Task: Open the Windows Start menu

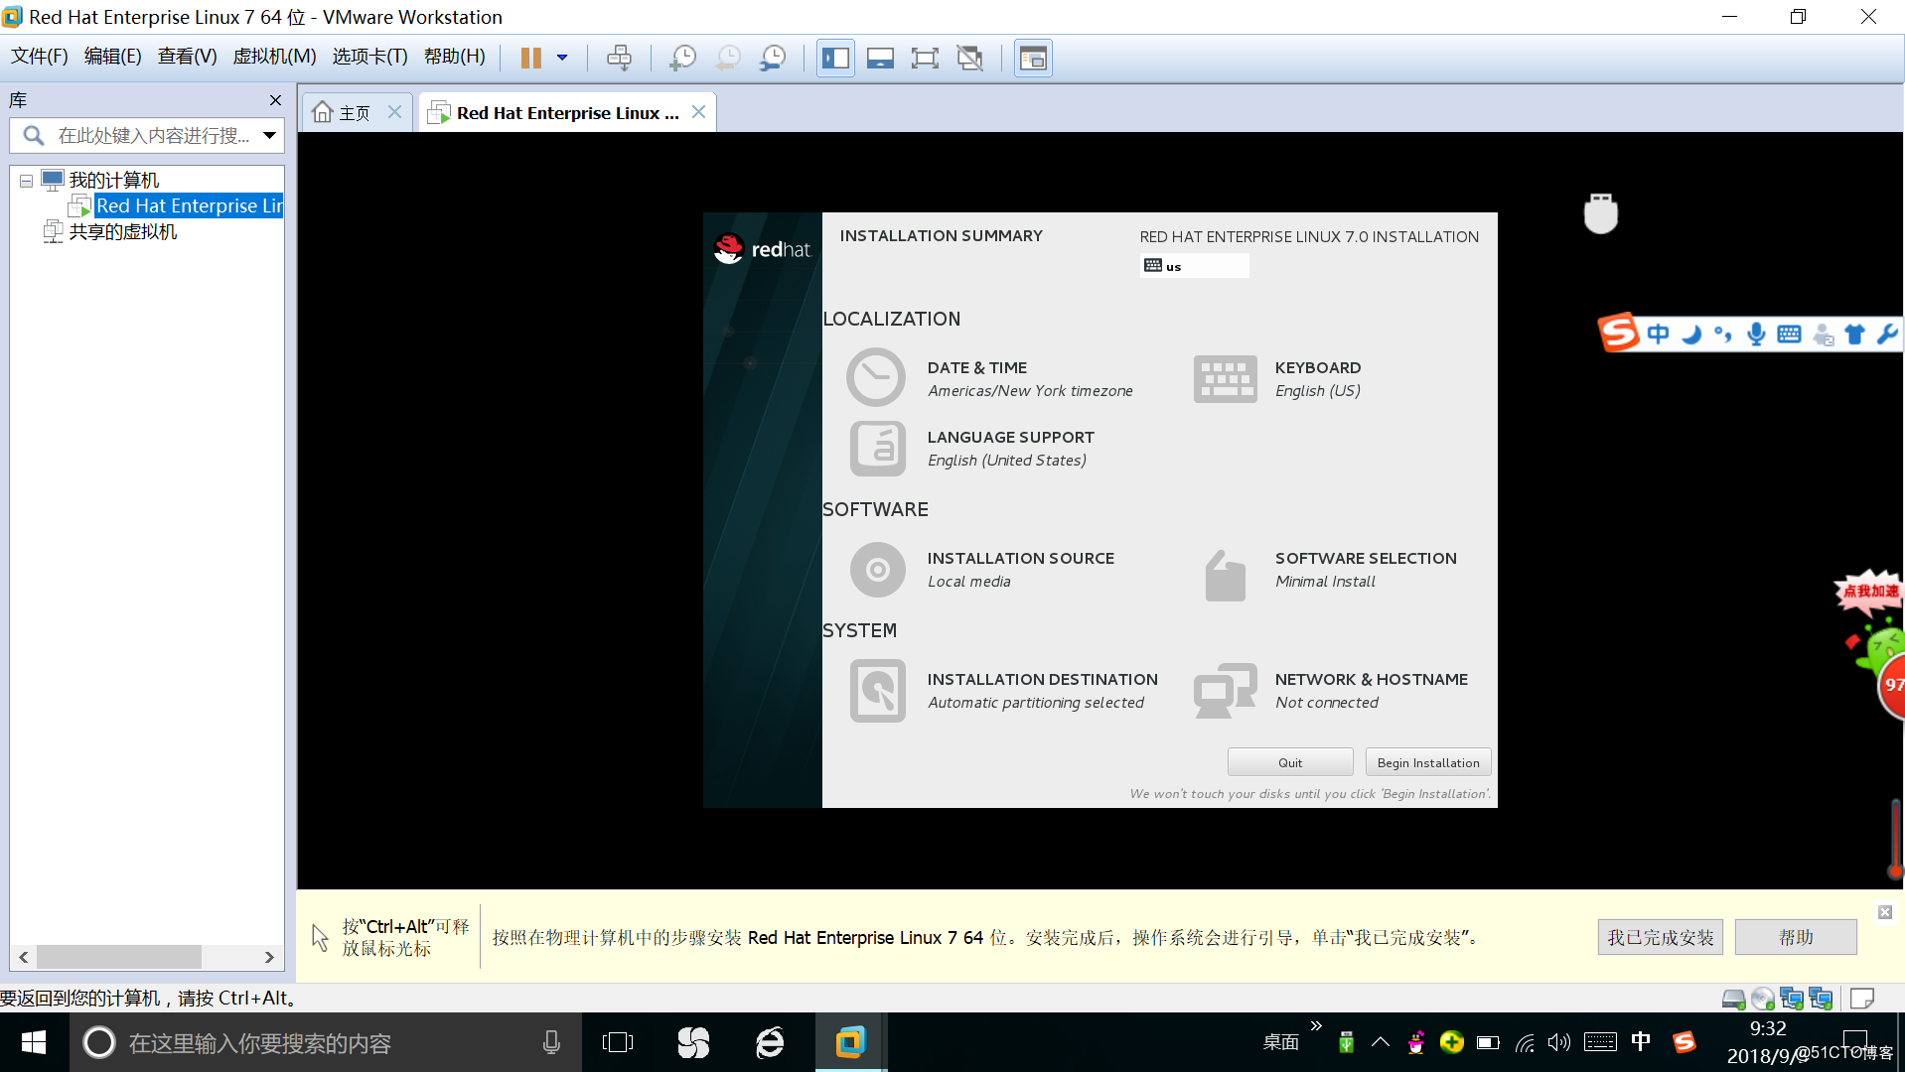Action: coord(34,1042)
